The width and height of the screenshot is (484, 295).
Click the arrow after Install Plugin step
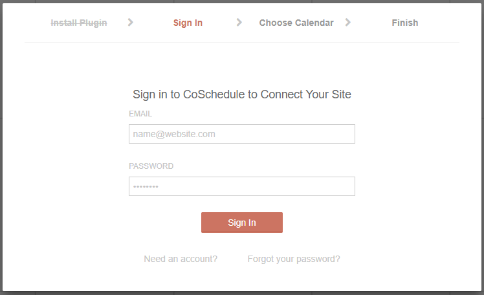coord(131,22)
